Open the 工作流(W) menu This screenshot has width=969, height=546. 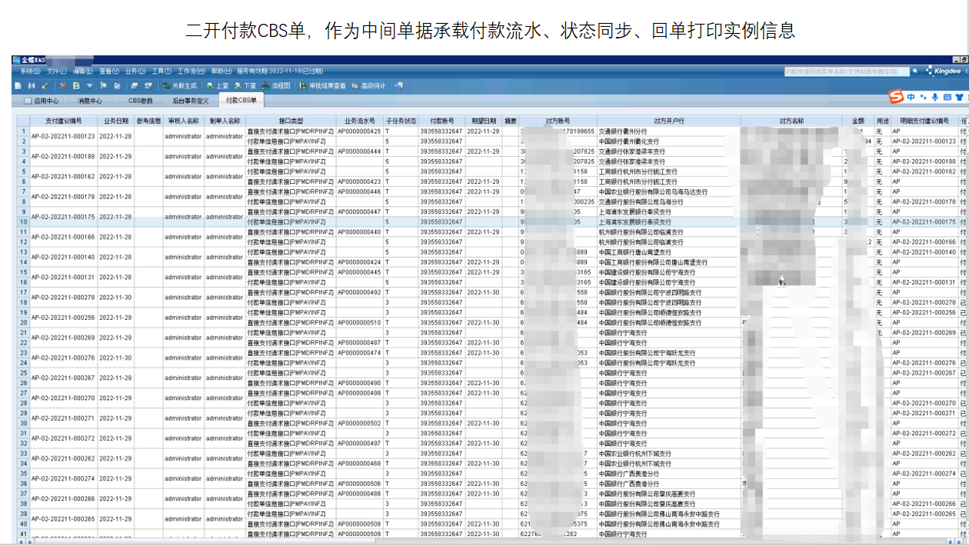click(x=191, y=71)
